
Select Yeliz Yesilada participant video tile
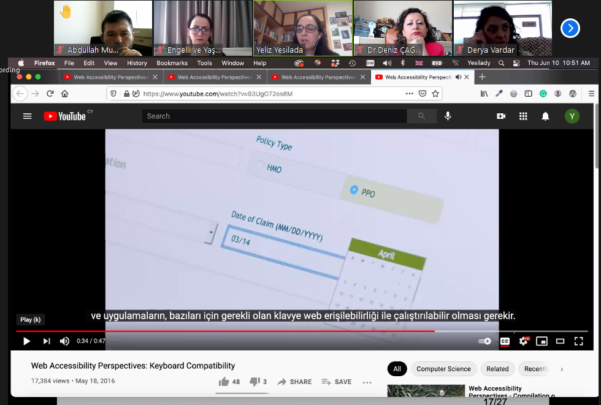(303, 28)
